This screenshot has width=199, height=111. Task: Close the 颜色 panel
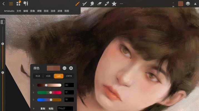click(71, 68)
